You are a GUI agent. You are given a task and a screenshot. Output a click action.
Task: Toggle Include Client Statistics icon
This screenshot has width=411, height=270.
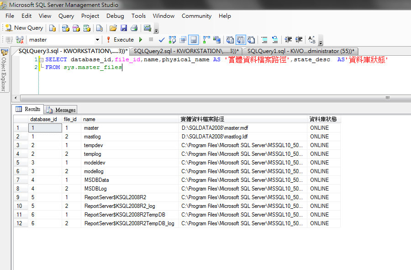[x=217, y=40]
